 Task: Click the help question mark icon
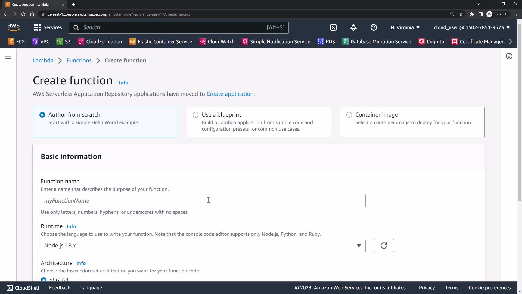[374, 27]
